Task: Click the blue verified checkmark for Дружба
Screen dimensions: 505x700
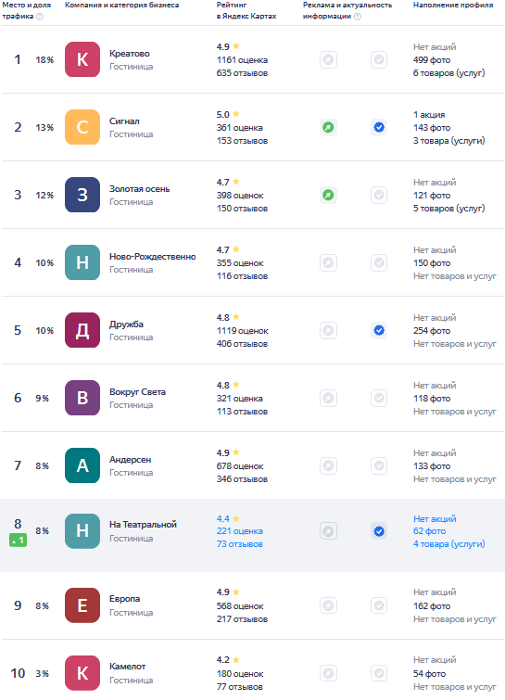Action: point(379,330)
